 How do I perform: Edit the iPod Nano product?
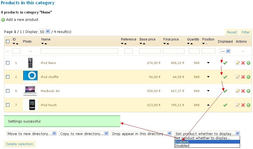tap(238, 63)
